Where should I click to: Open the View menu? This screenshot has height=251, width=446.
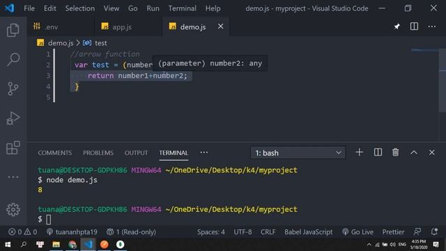pos(111,8)
